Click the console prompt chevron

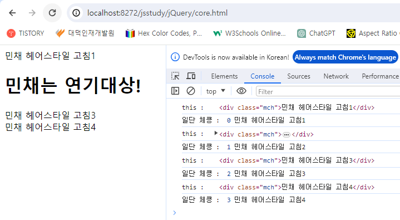coord(175,213)
